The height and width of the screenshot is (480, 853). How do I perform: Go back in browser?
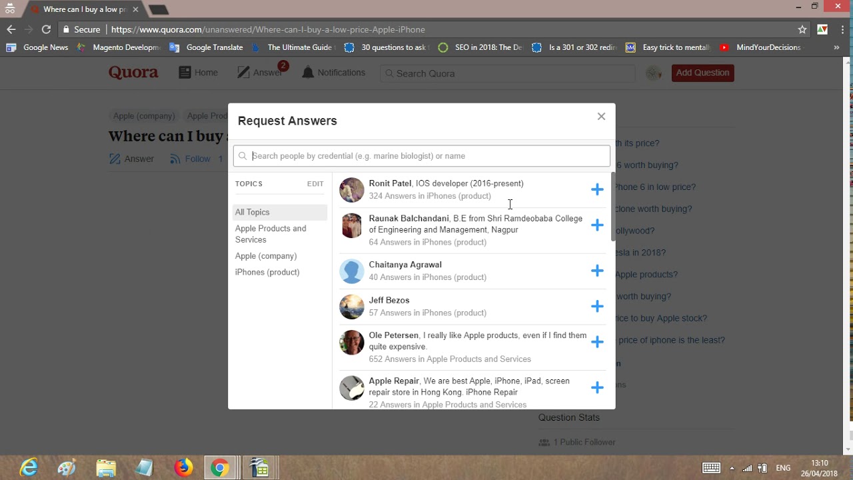pos(11,29)
